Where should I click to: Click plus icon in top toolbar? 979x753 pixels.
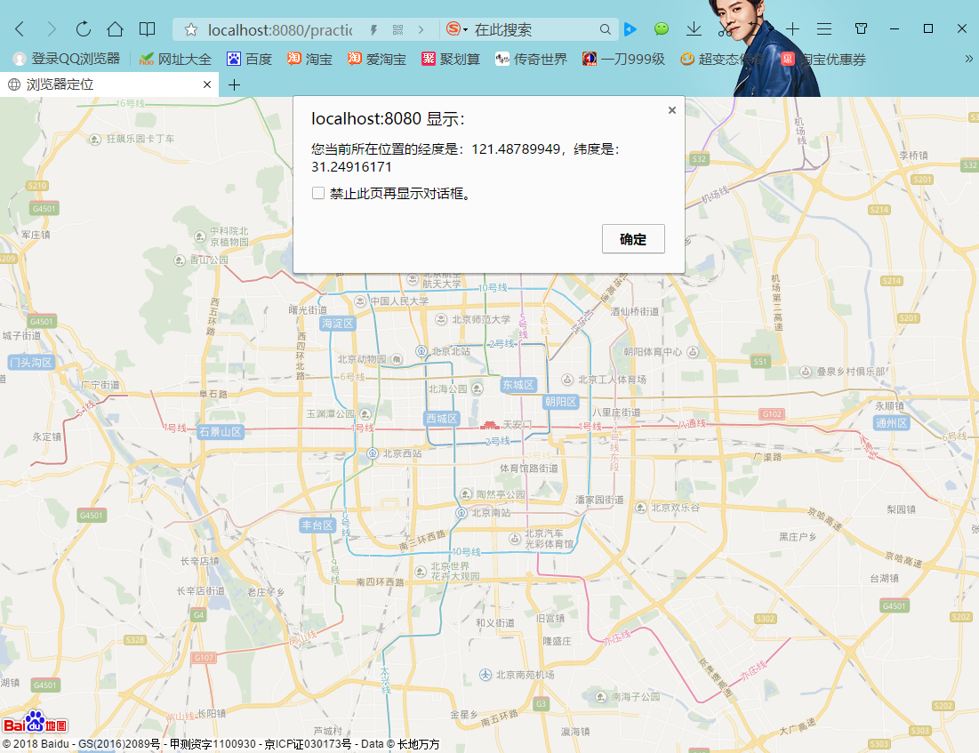pos(793,28)
